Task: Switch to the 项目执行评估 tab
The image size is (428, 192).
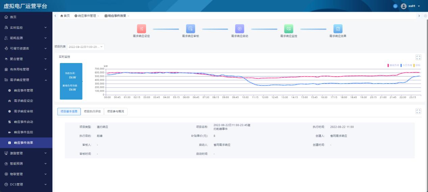Action: tap(92, 111)
